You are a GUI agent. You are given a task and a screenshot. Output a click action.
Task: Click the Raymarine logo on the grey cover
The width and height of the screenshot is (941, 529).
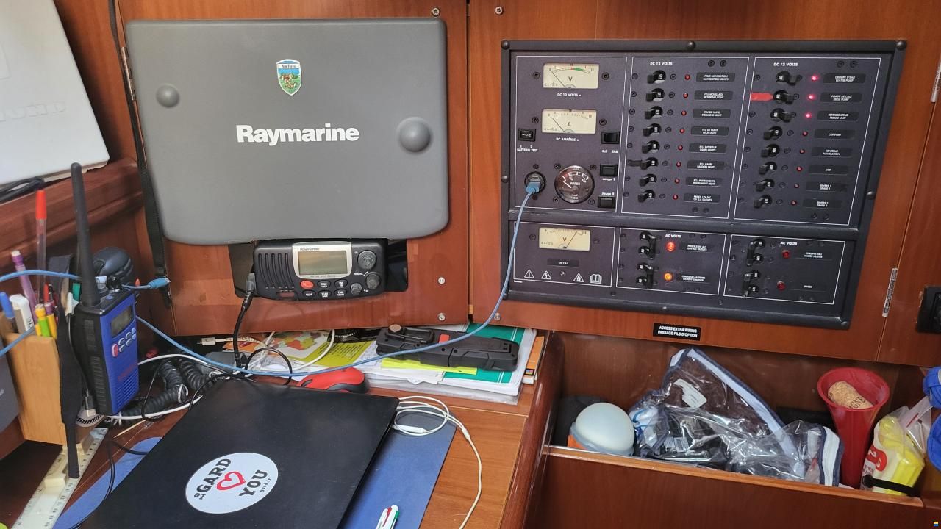[x=298, y=134]
